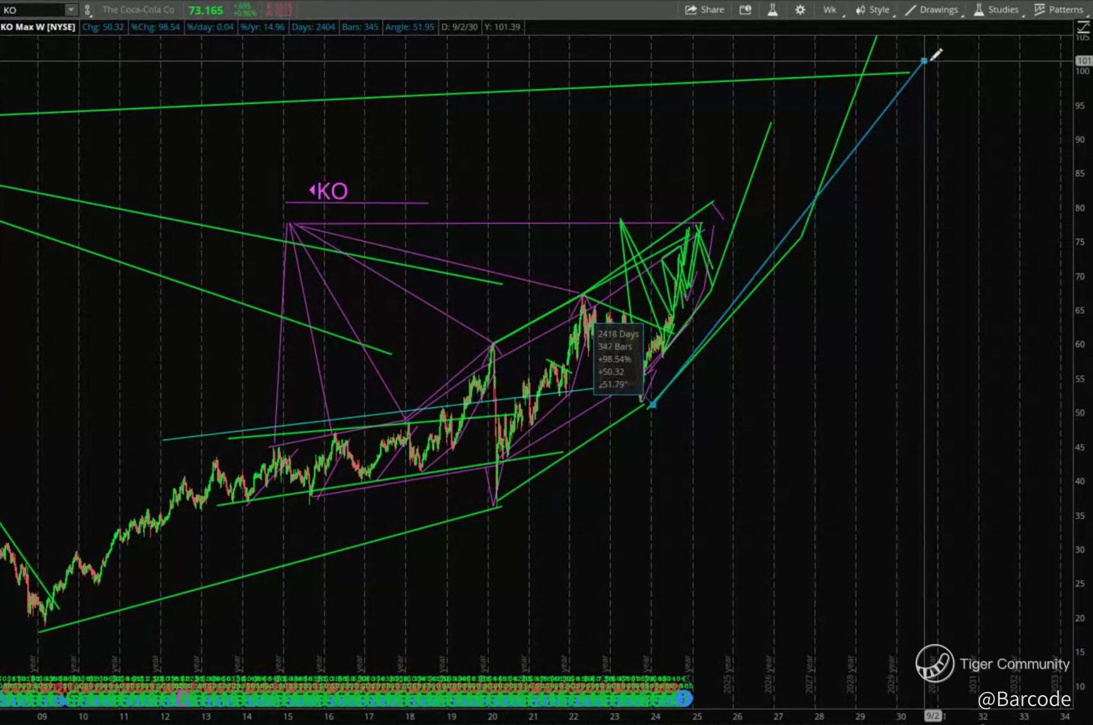Image resolution: width=1093 pixels, height=725 pixels.
Task: Click the flask icon beside the gear
Action: pos(772,10)
